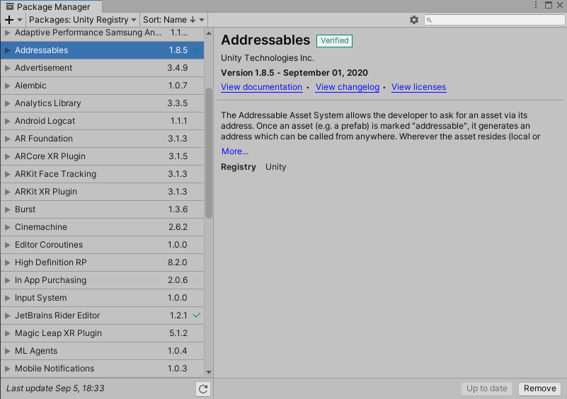Open the Packages: Unity Registry dropdown
The width and height of the screenshot is (567, 399).
pos(82,20)
